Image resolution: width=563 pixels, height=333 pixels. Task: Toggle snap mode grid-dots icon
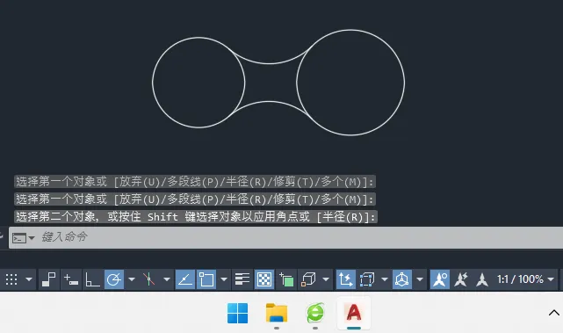11,279
